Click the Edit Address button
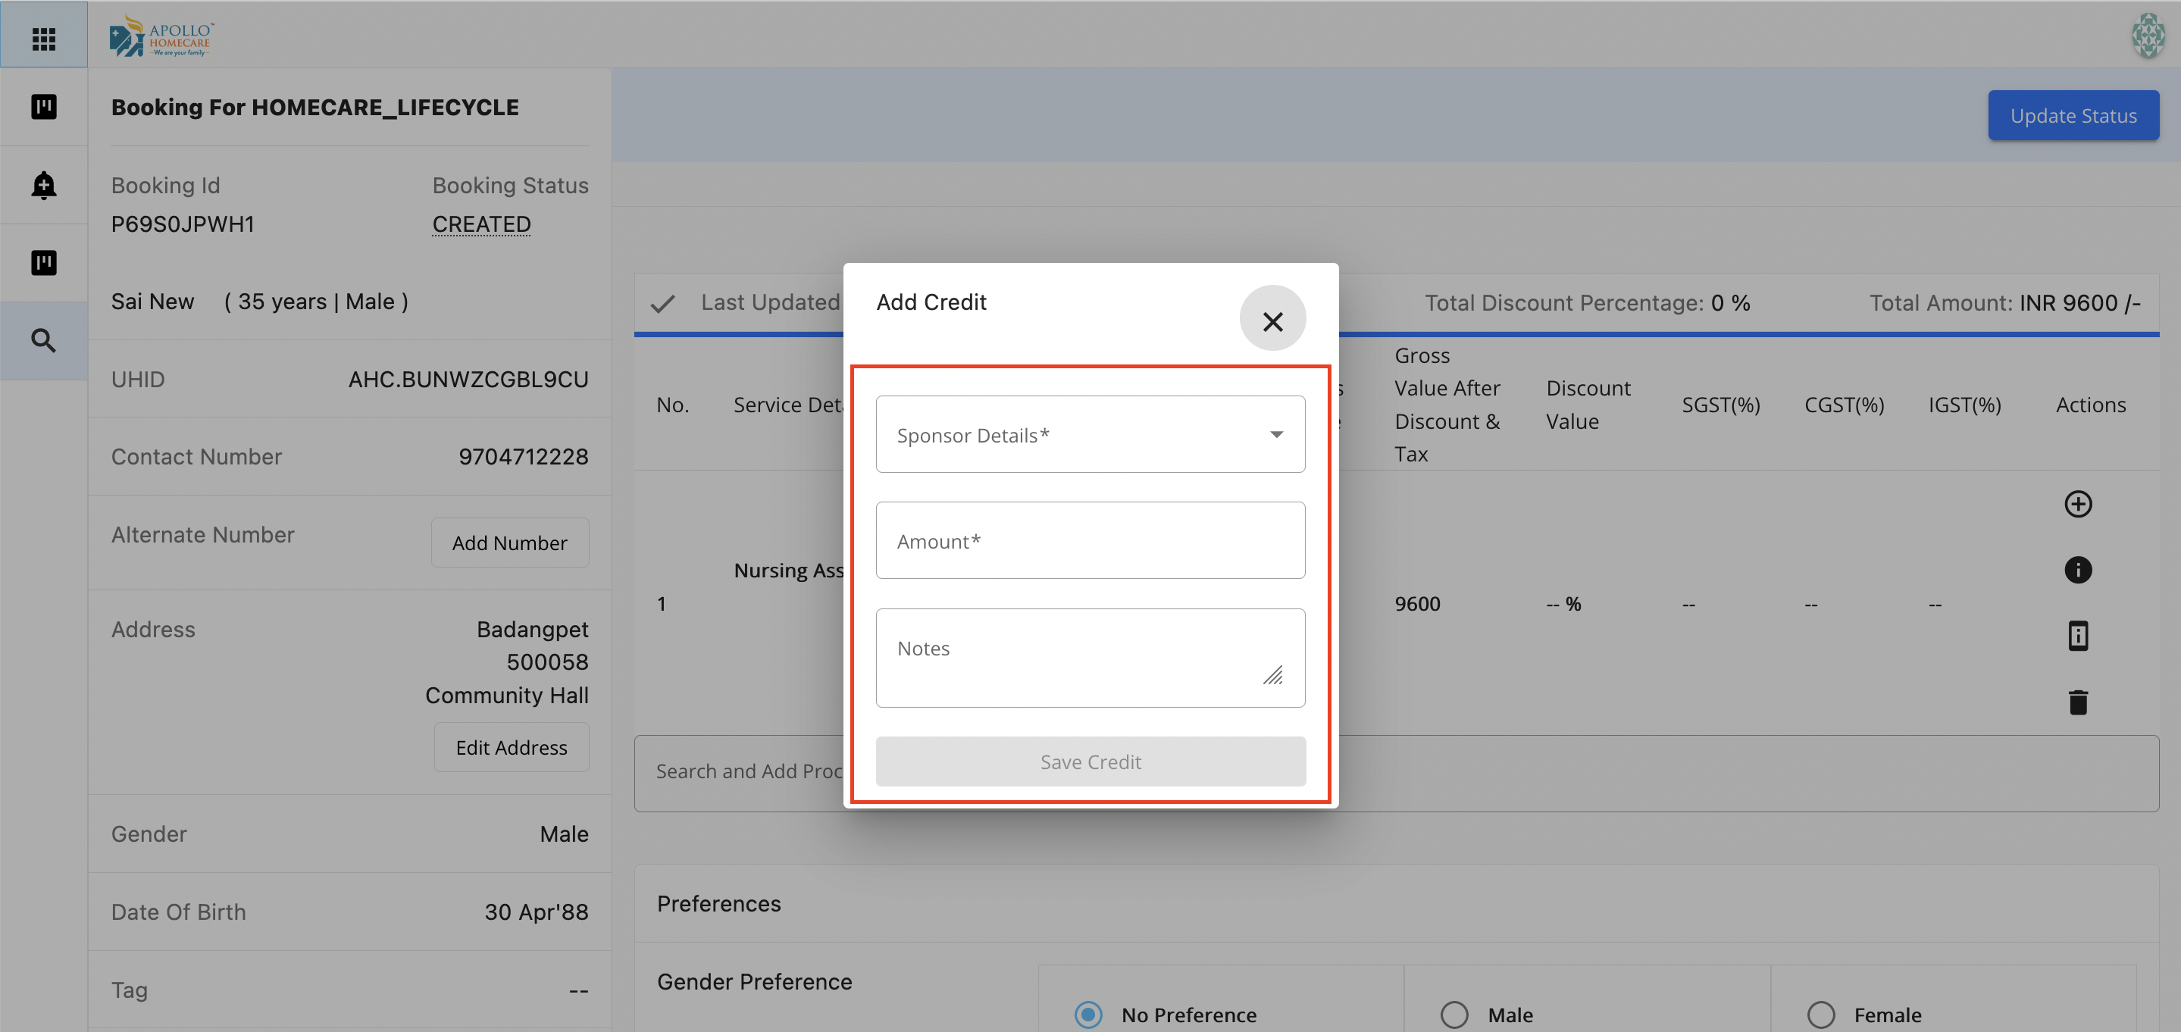Viewport: 2181px width, 1032px height. tap(511, 748)
